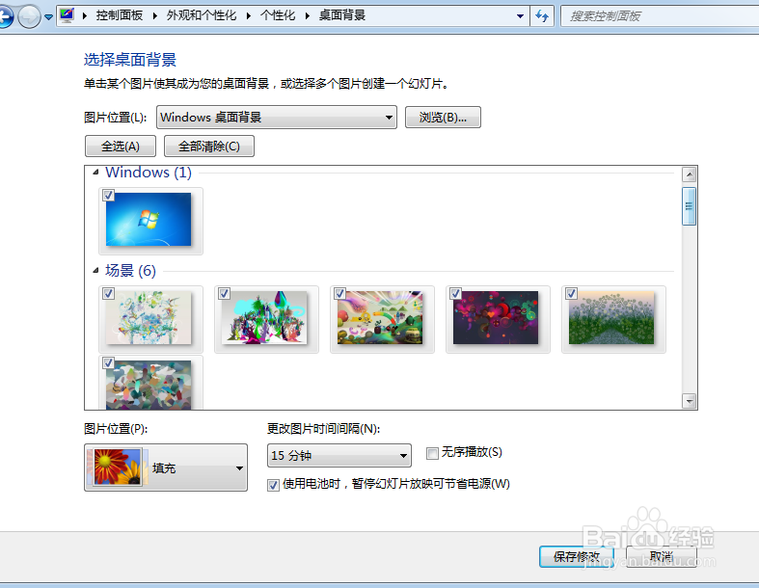Click the refresh button beside address bar
This screenshot has width=759, height=588.
click(x=542, y=16)
